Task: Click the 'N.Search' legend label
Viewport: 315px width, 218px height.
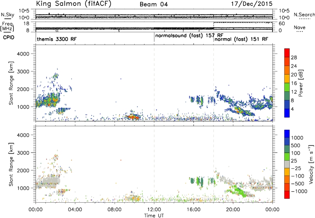Action: pos(304,15)
